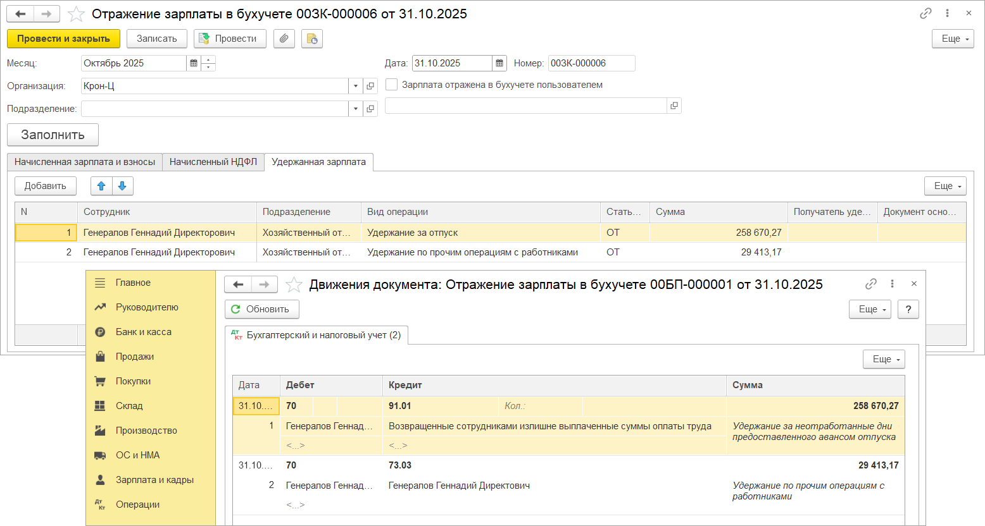This screenshot has width=985, height=526.
Task: Click the Обновить refresh button
Action: pos(261,309)
